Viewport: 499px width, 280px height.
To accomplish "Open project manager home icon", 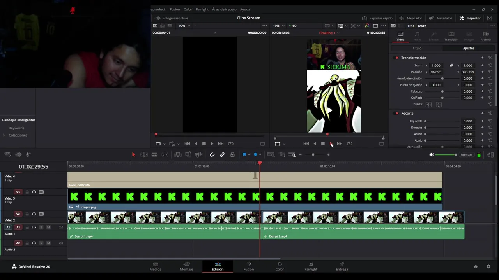I will (476, 267).
